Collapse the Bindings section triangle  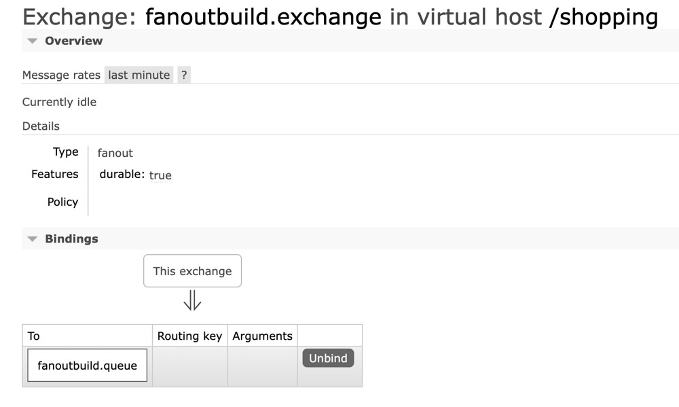click(x=32, y=239)
